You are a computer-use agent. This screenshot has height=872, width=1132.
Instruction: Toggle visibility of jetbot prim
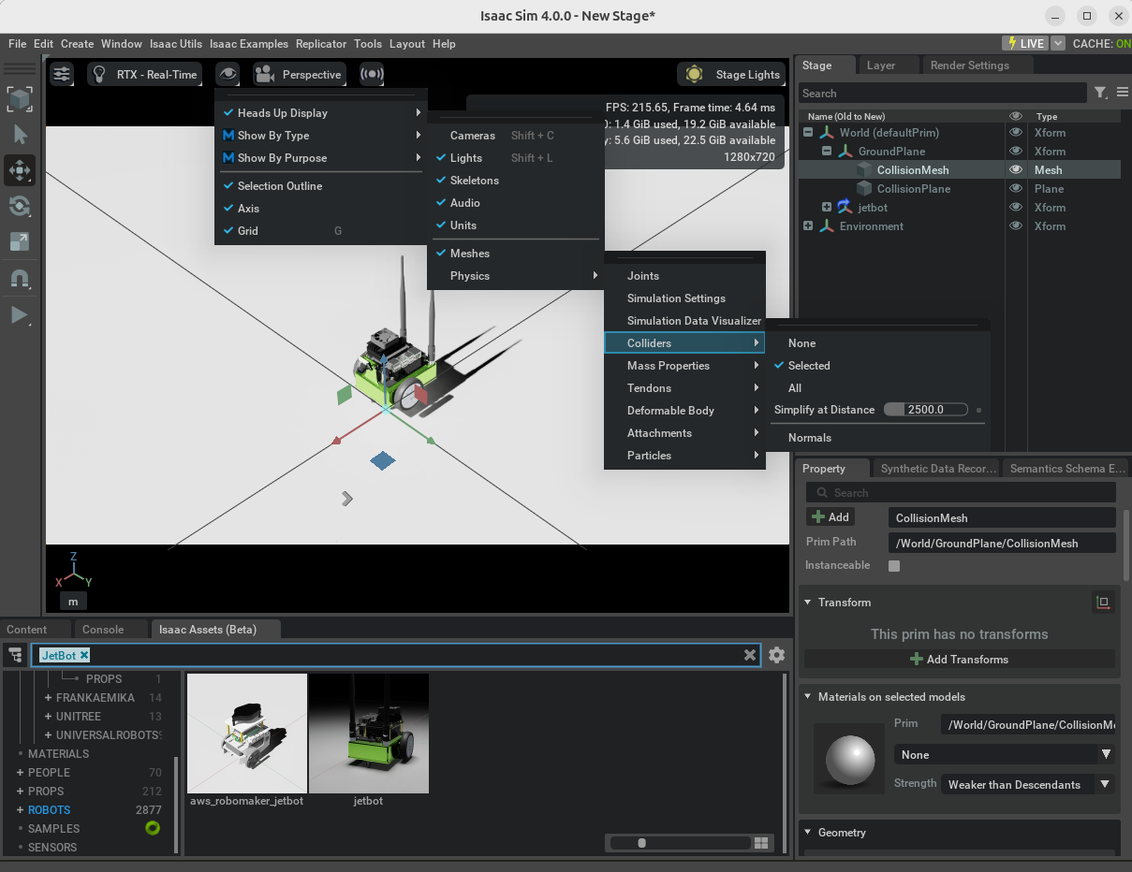(1015, 208)
